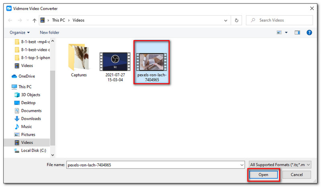Click the Videos library icon in address bar

43,20
